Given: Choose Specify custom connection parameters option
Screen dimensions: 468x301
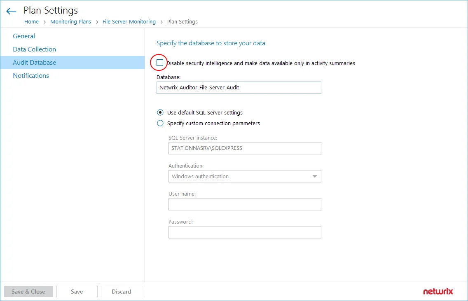Looking at the screenshot, I should 160,123.
